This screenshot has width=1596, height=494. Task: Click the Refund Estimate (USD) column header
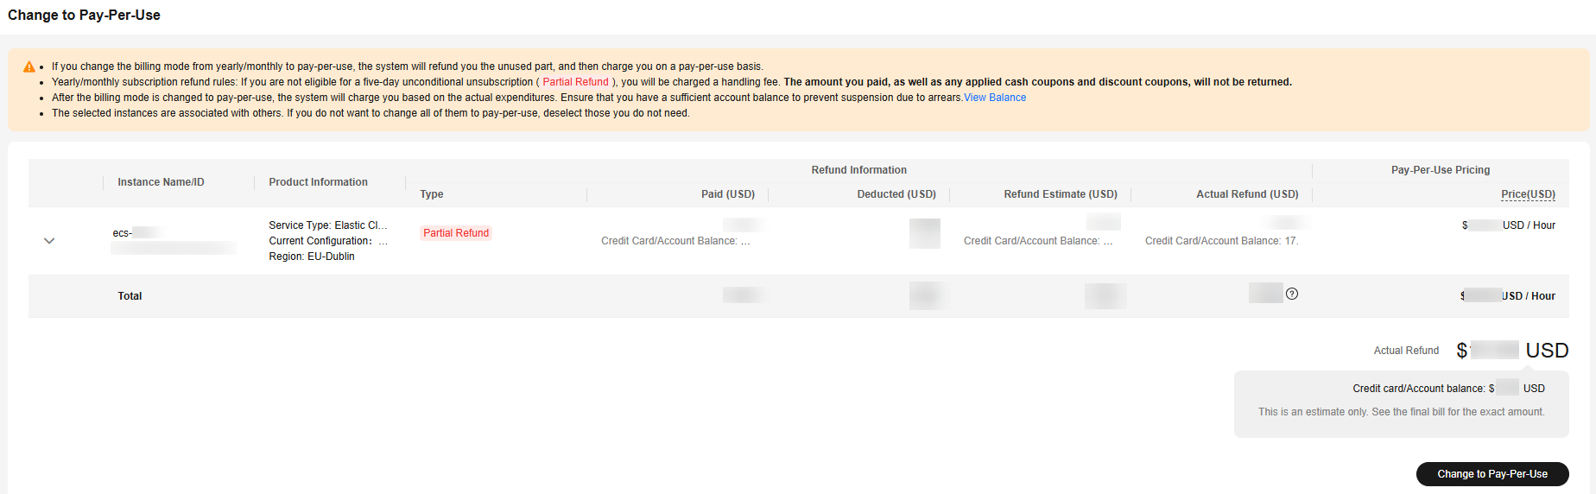tap(1061, 194)
